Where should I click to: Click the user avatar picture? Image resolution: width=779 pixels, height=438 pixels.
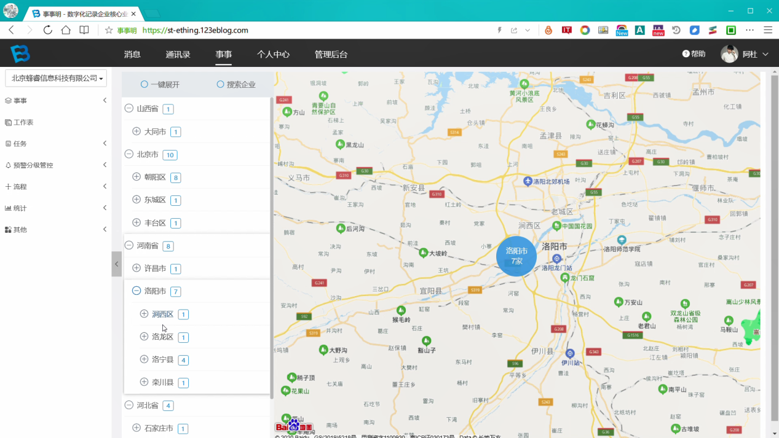pyautogui.click(x=729, y=54)
